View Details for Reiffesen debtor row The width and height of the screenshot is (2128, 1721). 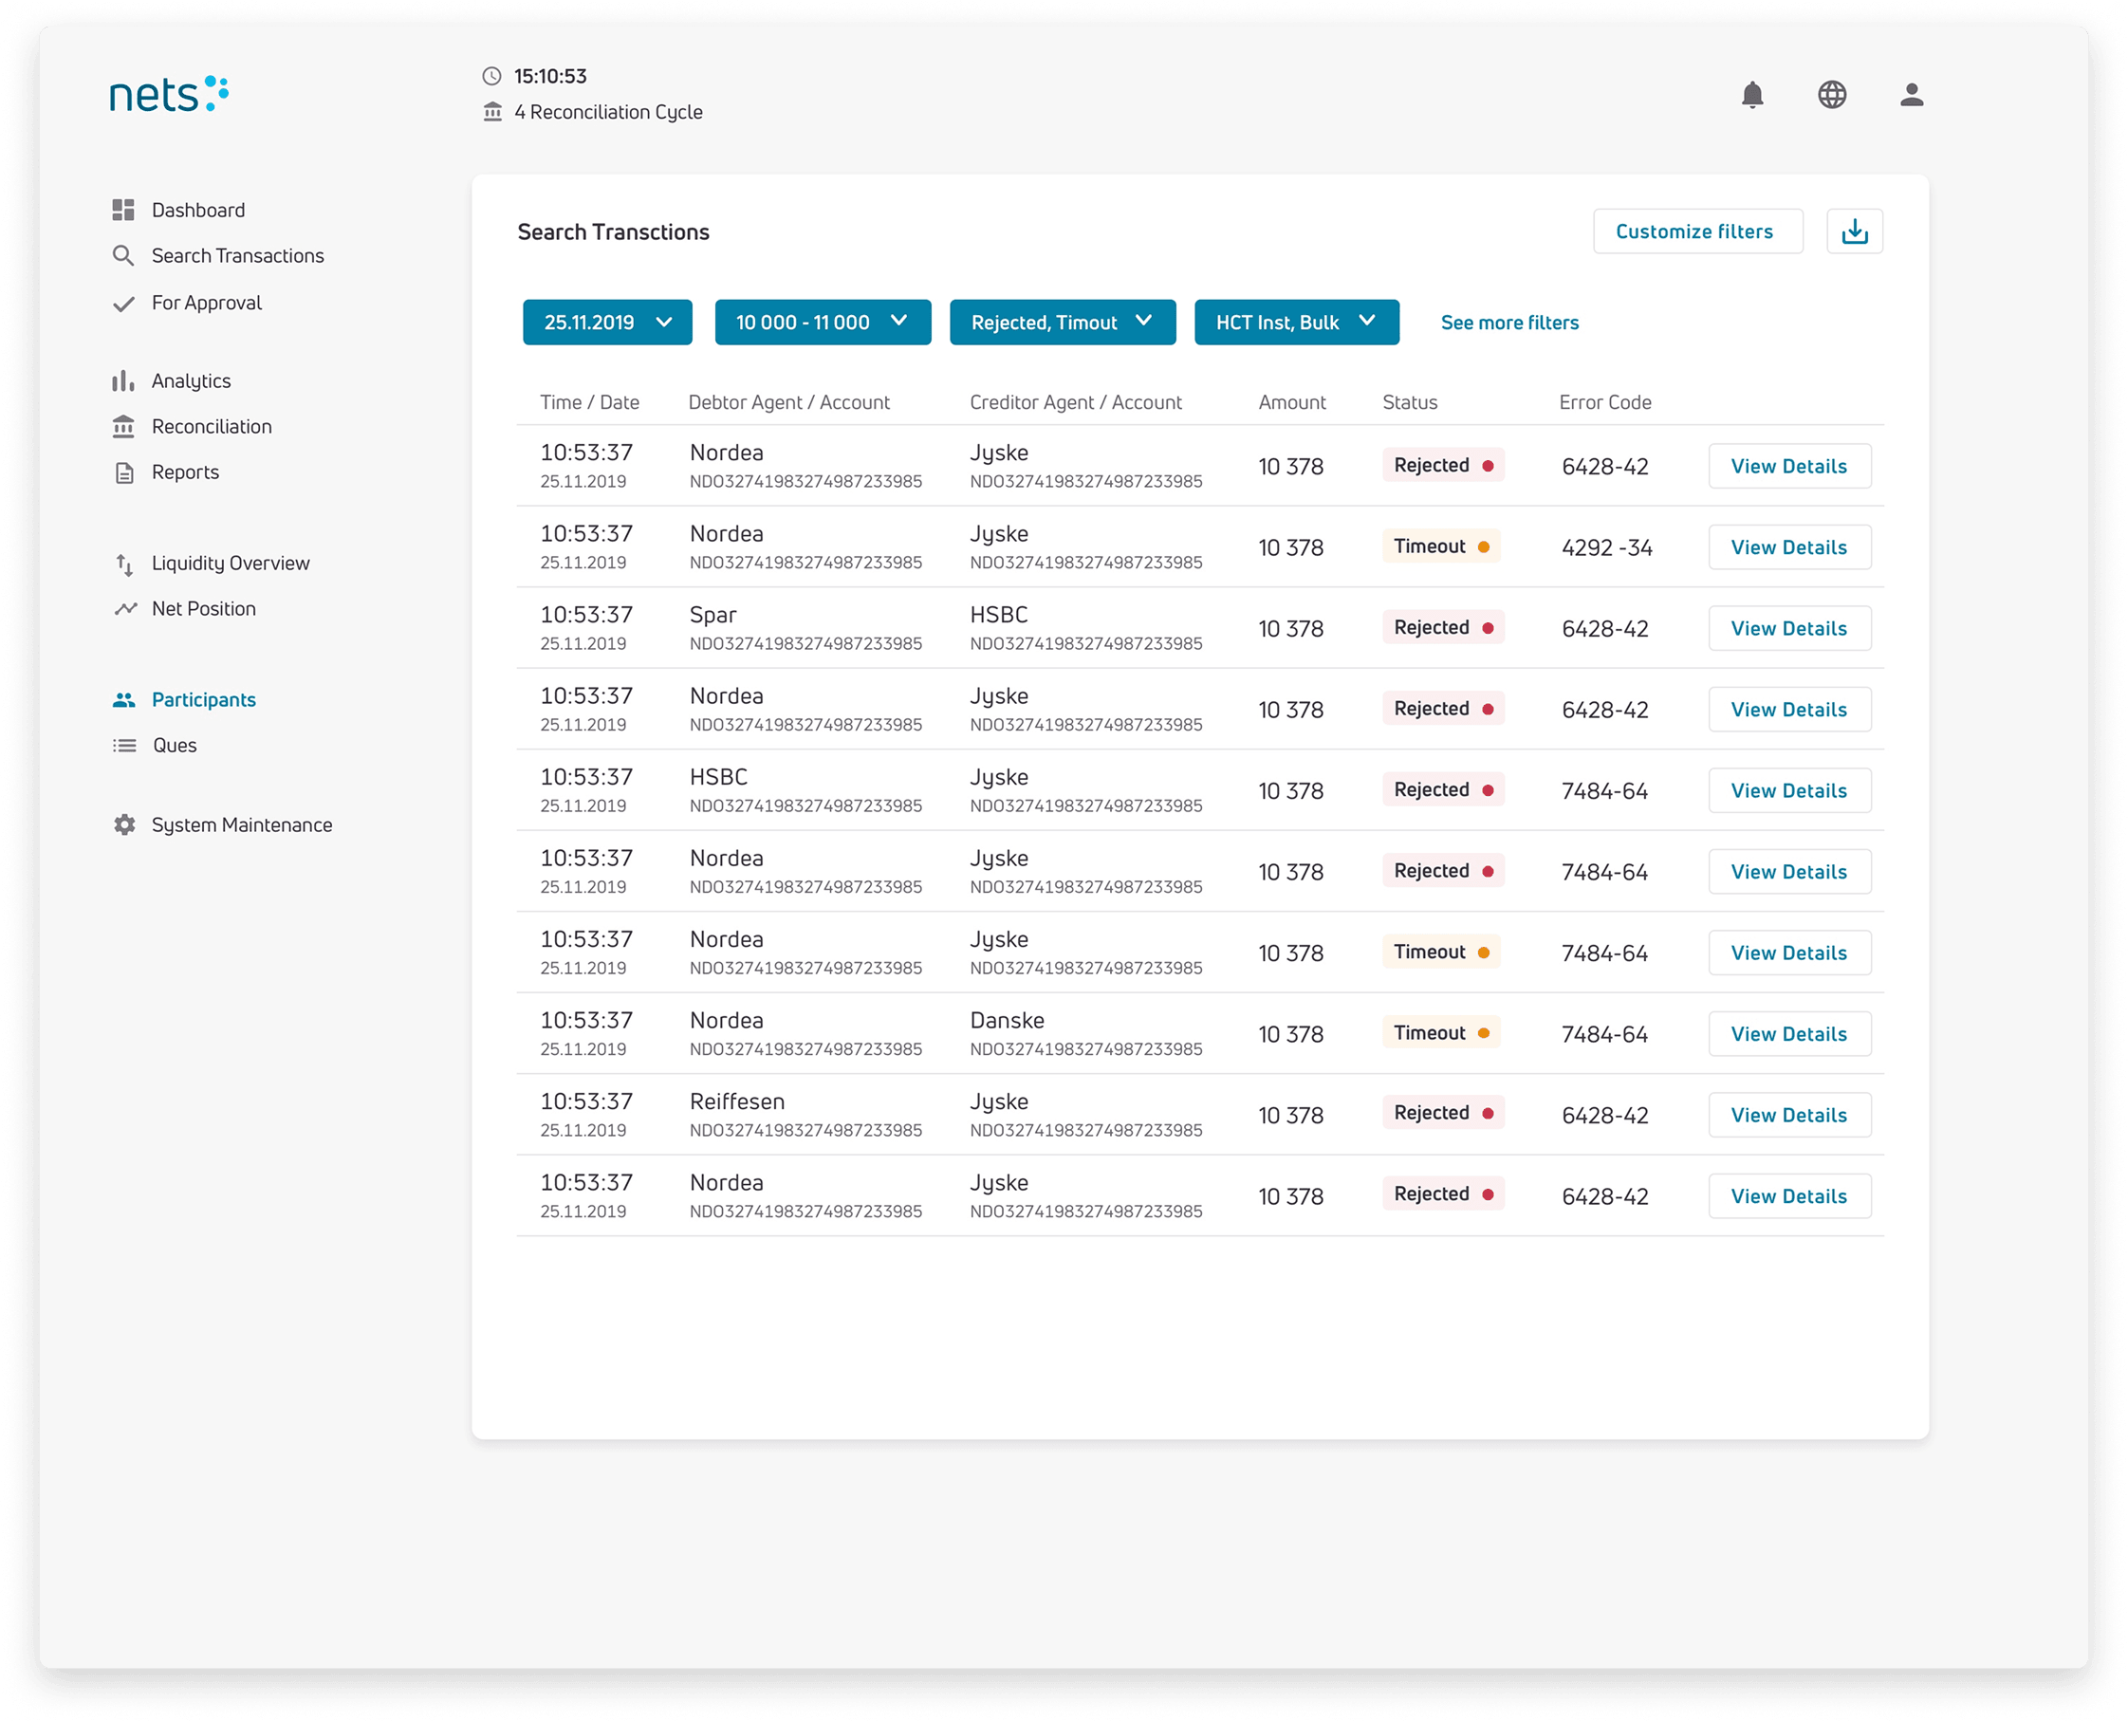(1788, 1116)
